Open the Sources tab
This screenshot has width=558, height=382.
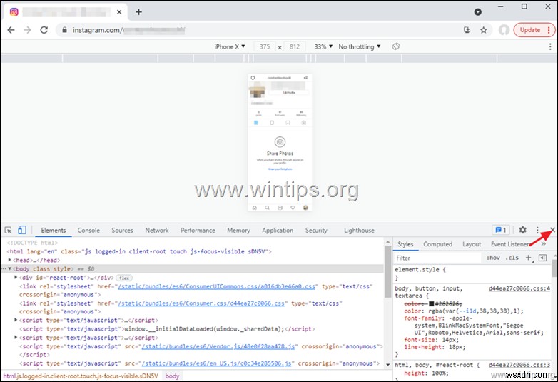122,231
